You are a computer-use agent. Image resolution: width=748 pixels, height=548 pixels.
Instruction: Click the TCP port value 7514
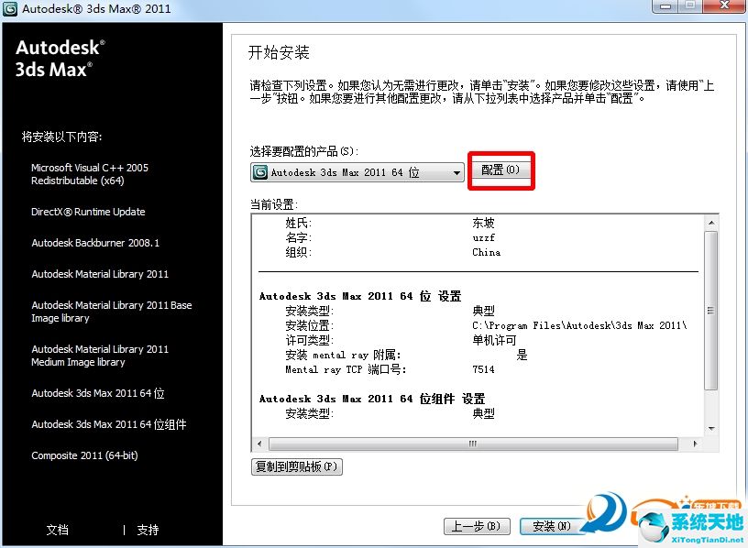click(483, 369)
